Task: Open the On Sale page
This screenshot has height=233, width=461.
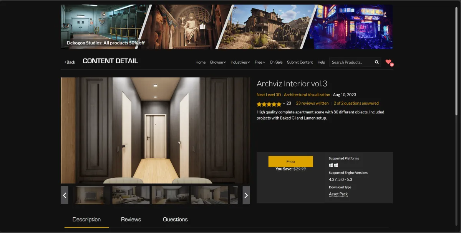Action: pyautogui.click(x=276, y=62)
